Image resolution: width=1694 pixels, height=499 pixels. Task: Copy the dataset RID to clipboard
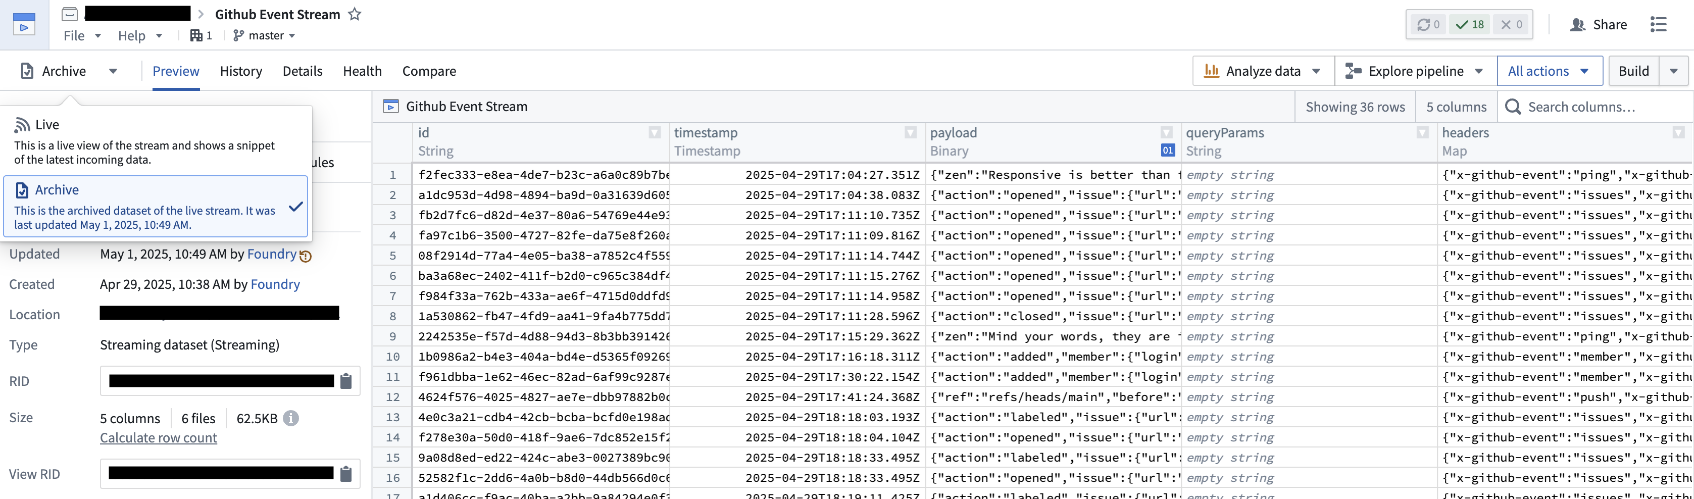pyautogui.click(x=346, y=381)
